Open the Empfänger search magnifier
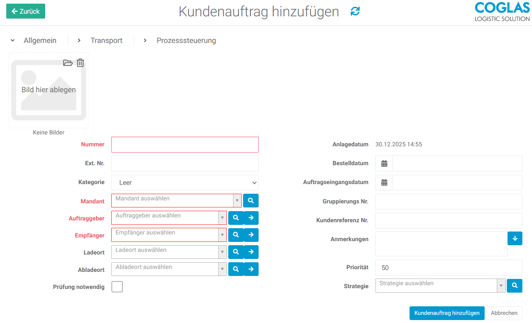 pos(236,235)
